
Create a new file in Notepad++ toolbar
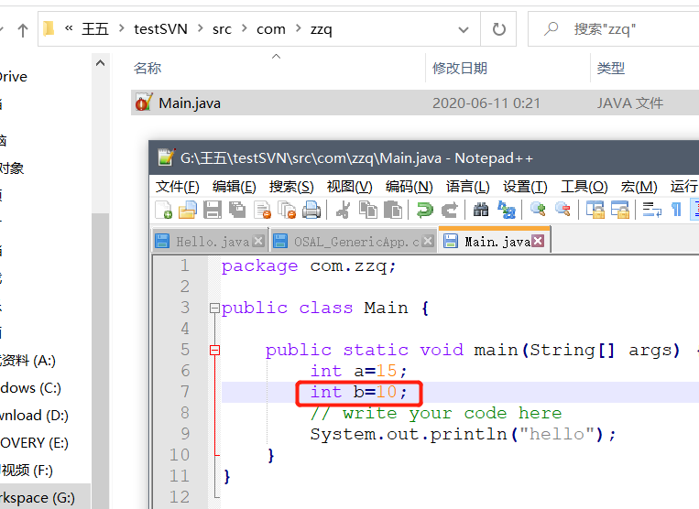(163, 210)
